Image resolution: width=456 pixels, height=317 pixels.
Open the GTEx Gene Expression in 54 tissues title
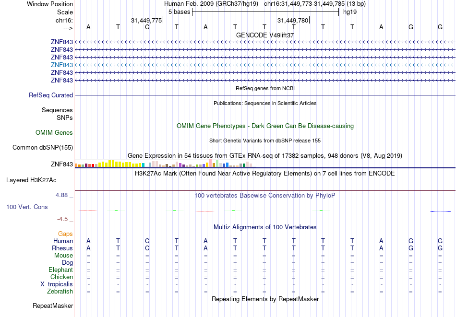265,156
